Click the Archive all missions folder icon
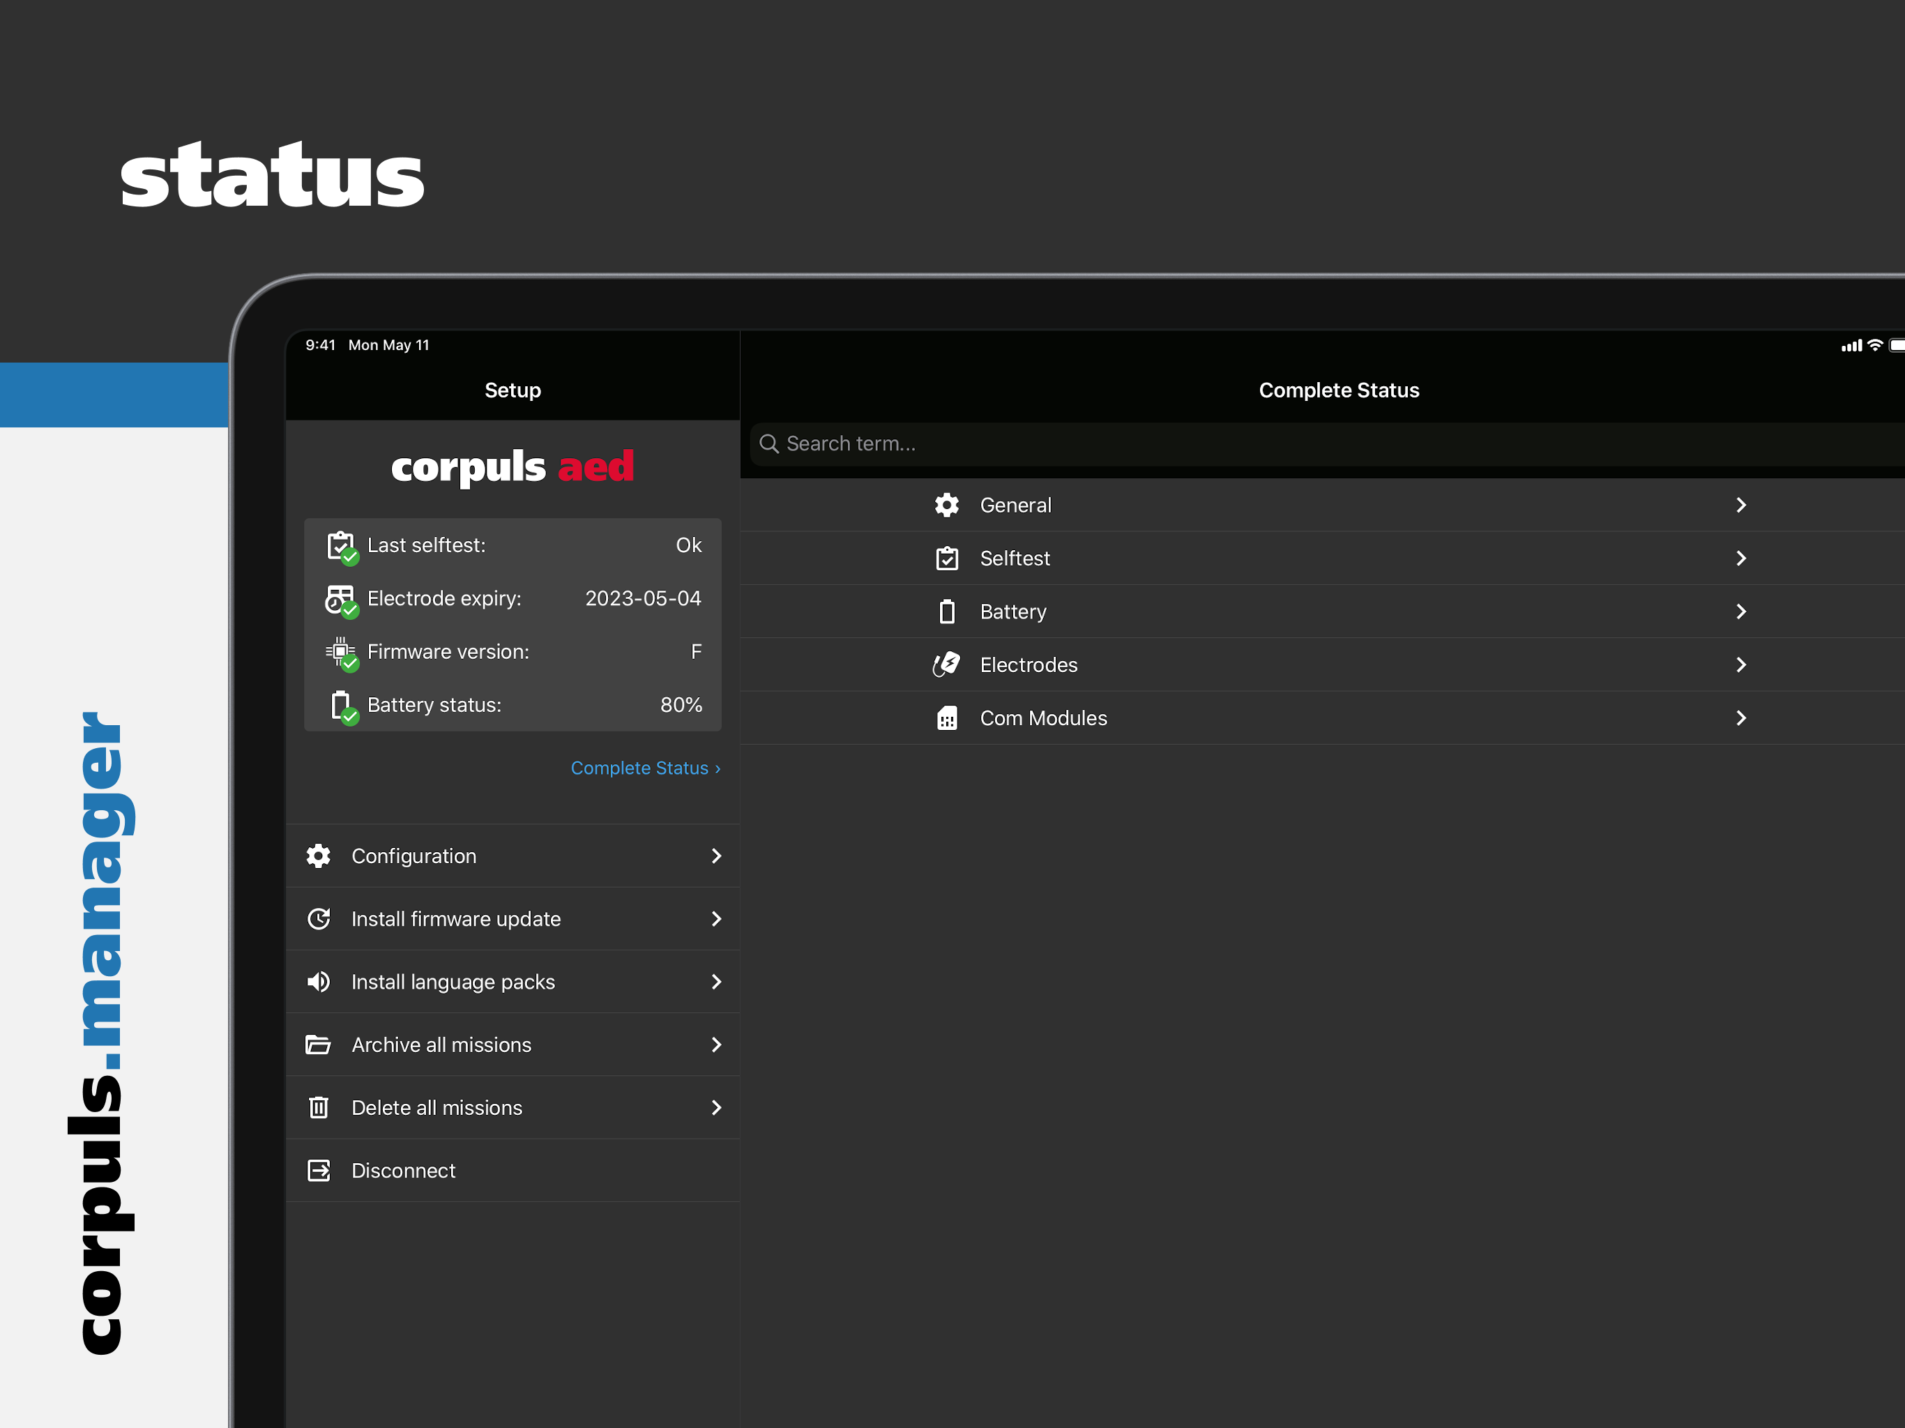 click(x=319, y=1045)
